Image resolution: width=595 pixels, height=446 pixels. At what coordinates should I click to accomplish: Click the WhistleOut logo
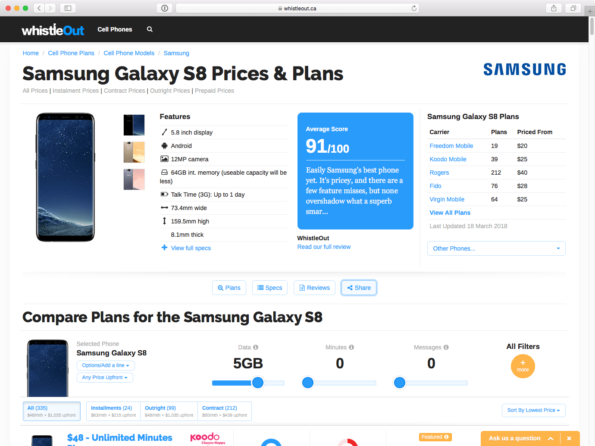coord(53,30)
